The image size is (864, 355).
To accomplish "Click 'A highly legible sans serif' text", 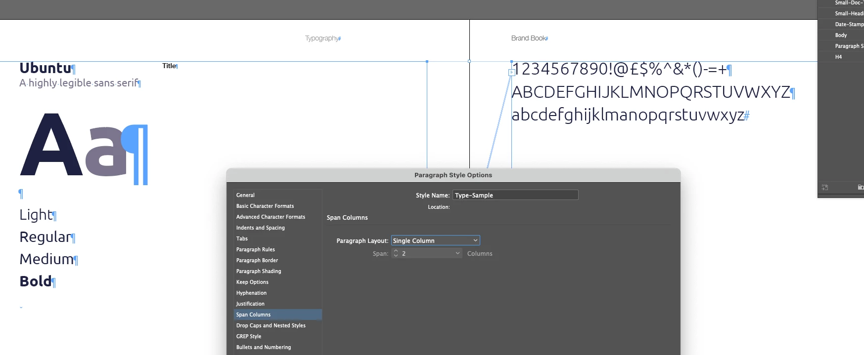I will click(x=79, y=83).
